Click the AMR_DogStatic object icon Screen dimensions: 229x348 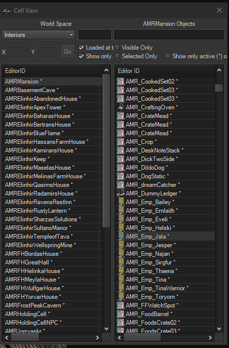[121, 176]
